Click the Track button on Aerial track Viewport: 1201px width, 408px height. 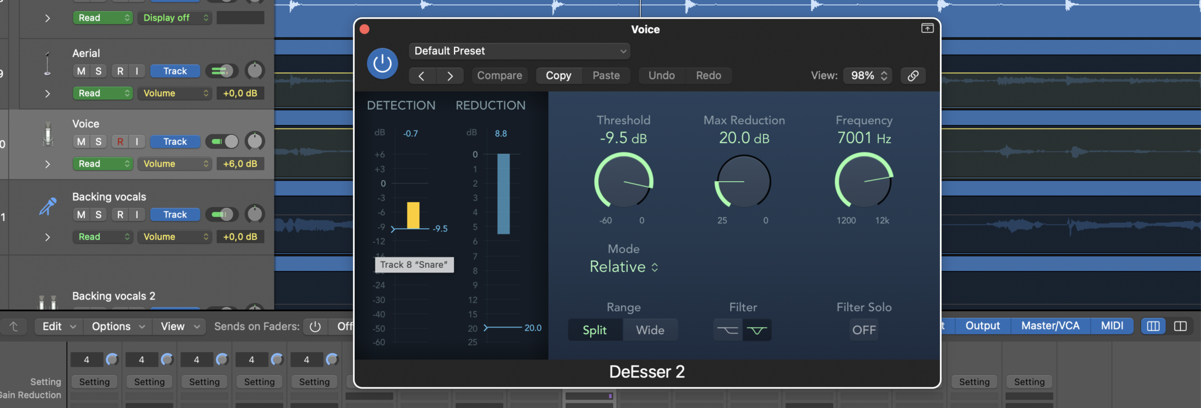click(x=175, y=71)
